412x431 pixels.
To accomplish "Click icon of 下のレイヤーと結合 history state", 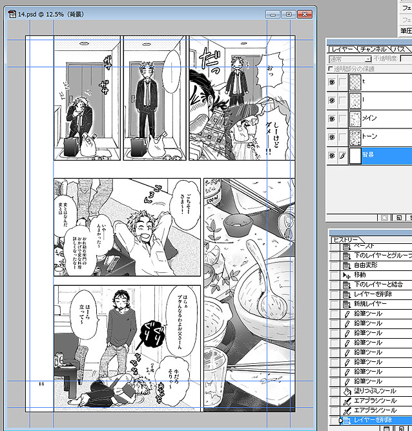I will point(347,285).
